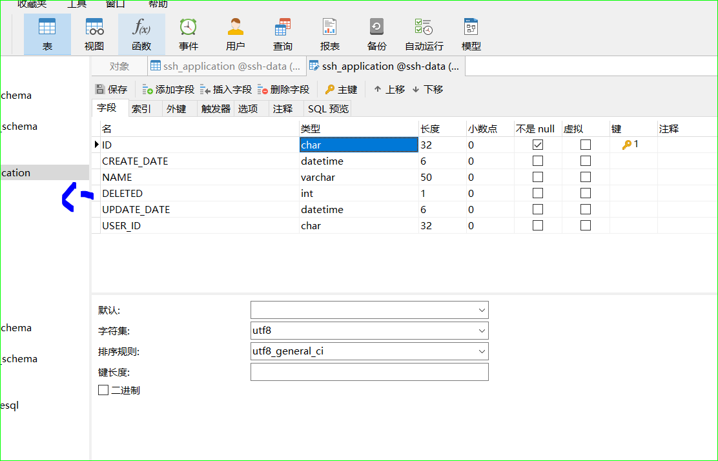
Task: Click the 类型 (Type) column header
Action: click(x=358, y=128)
